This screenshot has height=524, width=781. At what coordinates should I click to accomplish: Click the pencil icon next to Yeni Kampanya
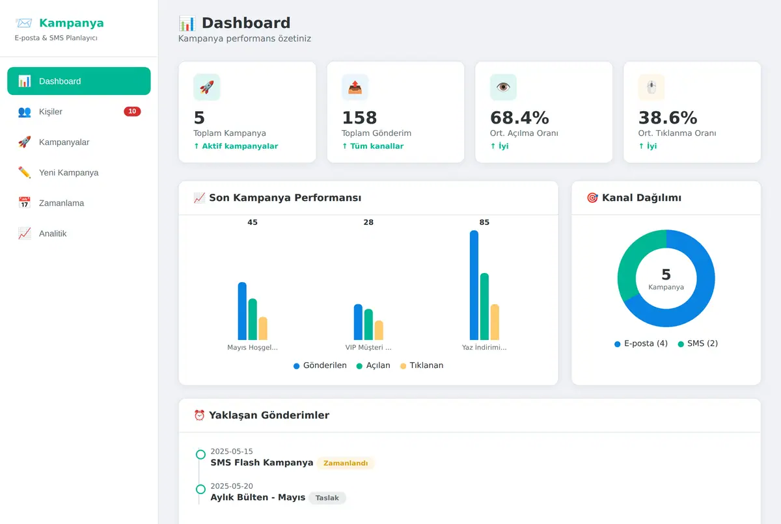25,173
